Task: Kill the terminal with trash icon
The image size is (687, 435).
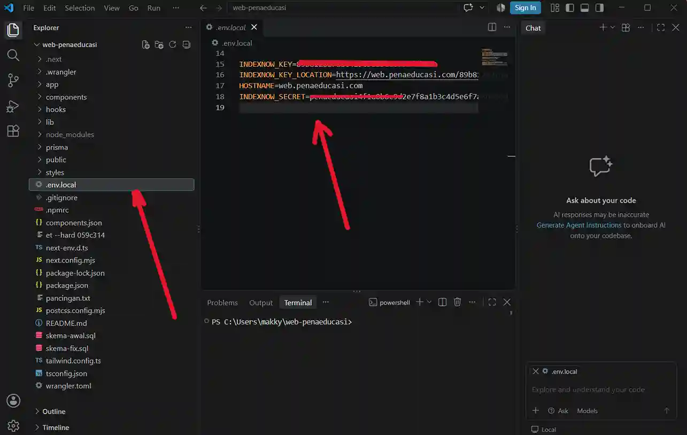Action: click(x=457, y=302)
